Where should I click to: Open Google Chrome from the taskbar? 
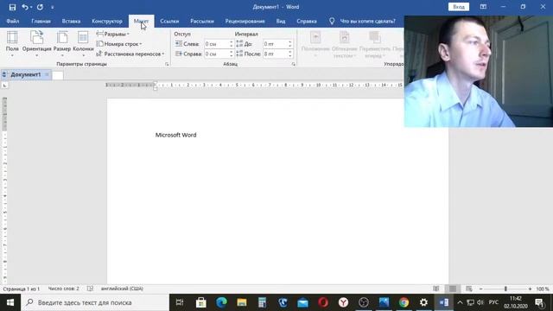pos(404,302)
